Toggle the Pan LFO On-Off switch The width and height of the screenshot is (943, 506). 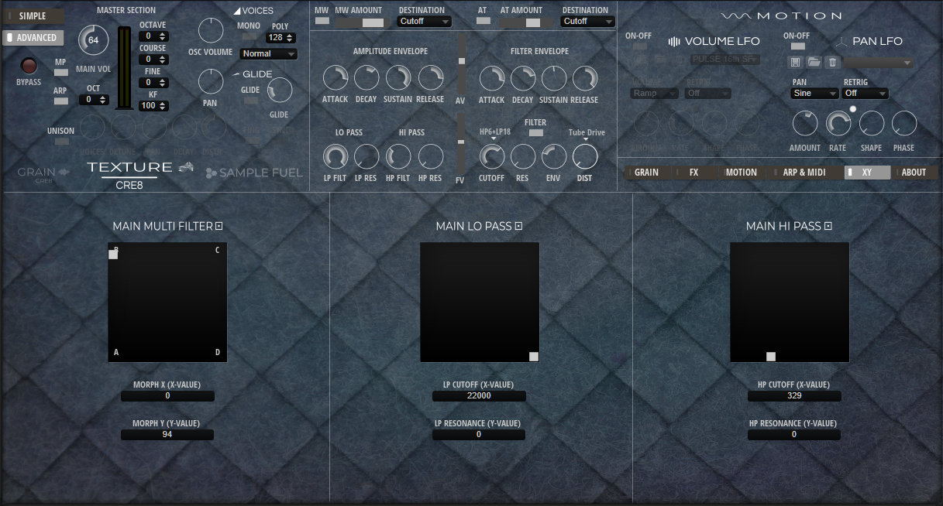click(797, 46)
